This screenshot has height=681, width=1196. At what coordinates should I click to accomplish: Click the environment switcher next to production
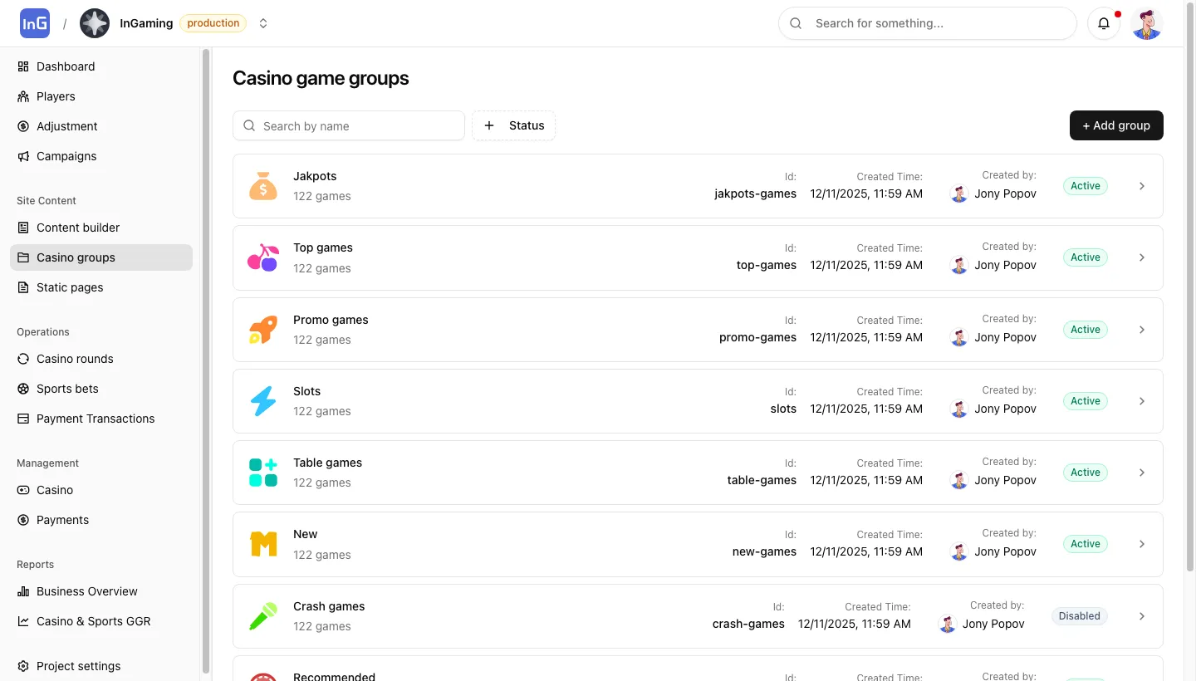(263, 23)
